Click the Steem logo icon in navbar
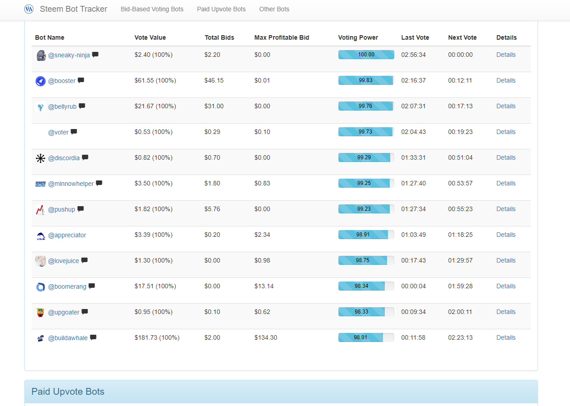 pos(29,9)
